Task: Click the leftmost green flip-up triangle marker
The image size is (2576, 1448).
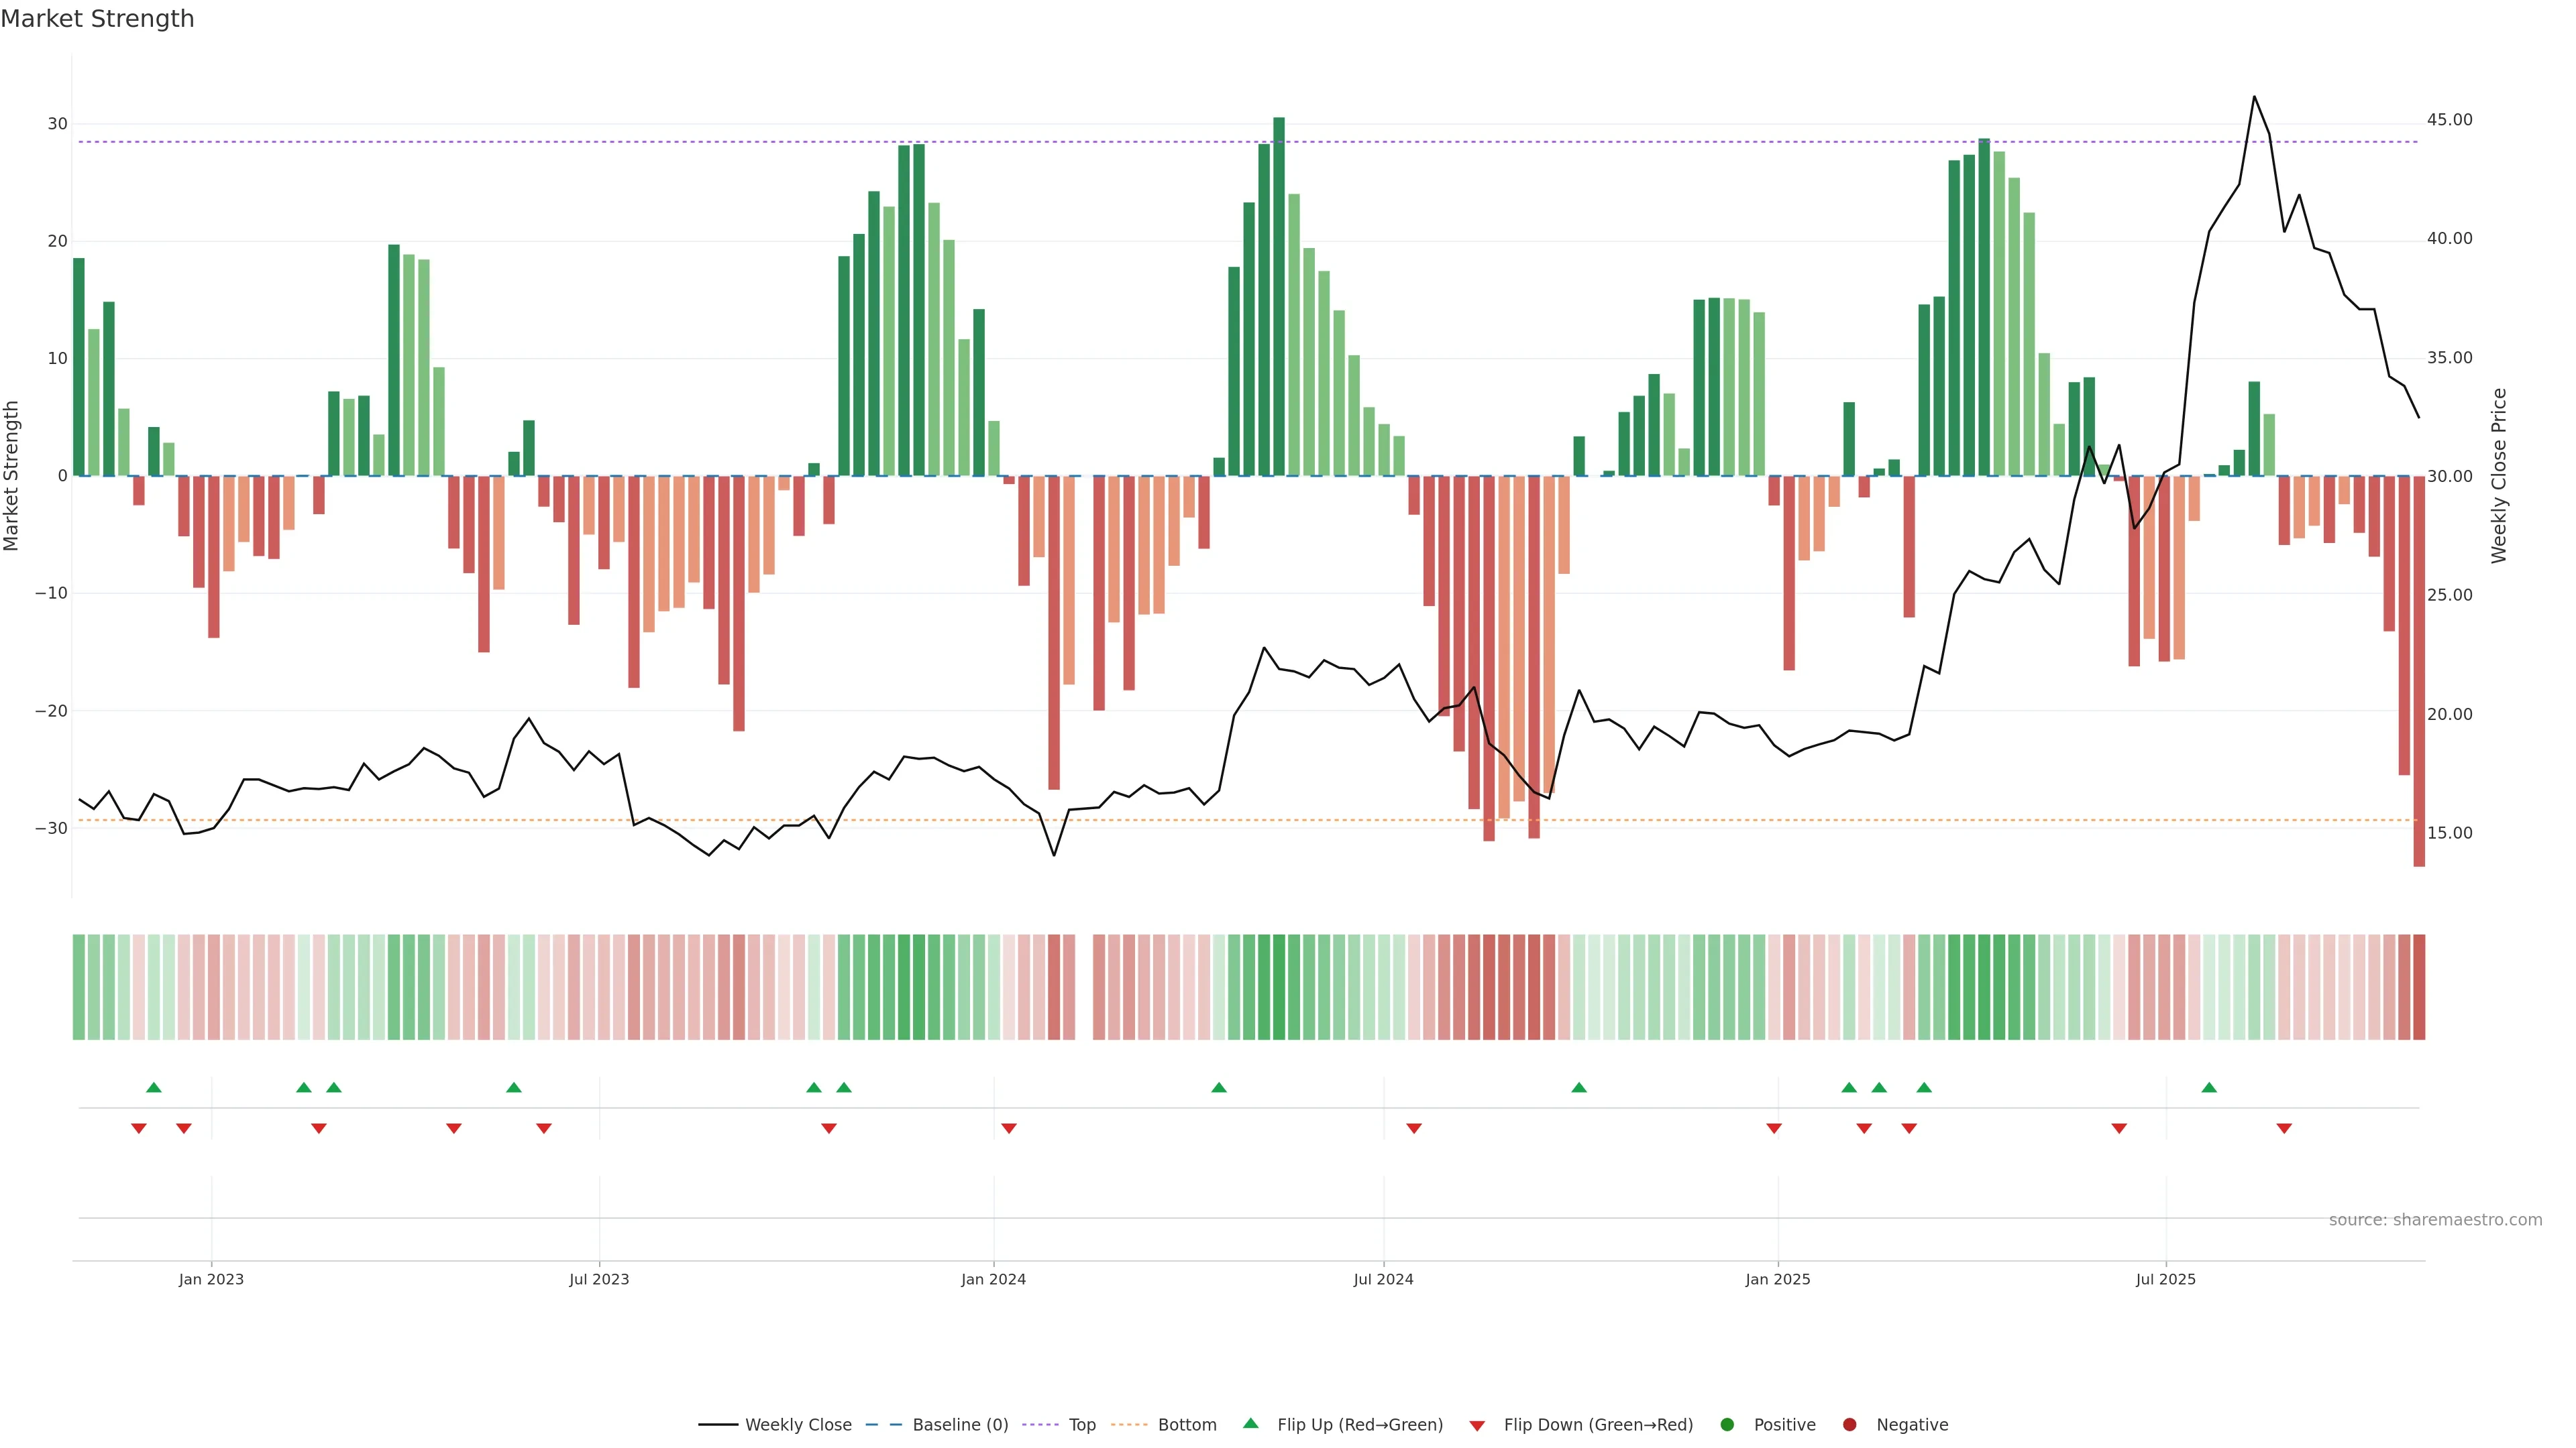Action: coord(154,1087)
